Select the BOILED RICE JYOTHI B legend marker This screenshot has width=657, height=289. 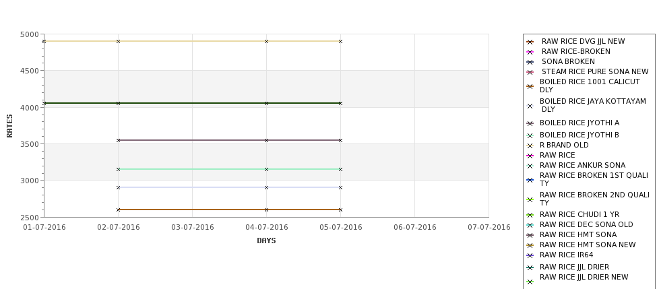tap(530, 135)
